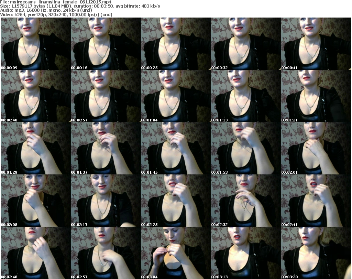Click the 'Video: h264, yuv420p' line

coord(56,14)
